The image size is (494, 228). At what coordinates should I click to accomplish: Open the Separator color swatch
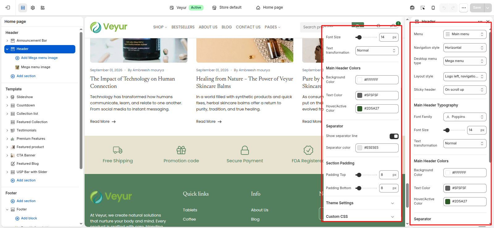(x=360, y=148)
